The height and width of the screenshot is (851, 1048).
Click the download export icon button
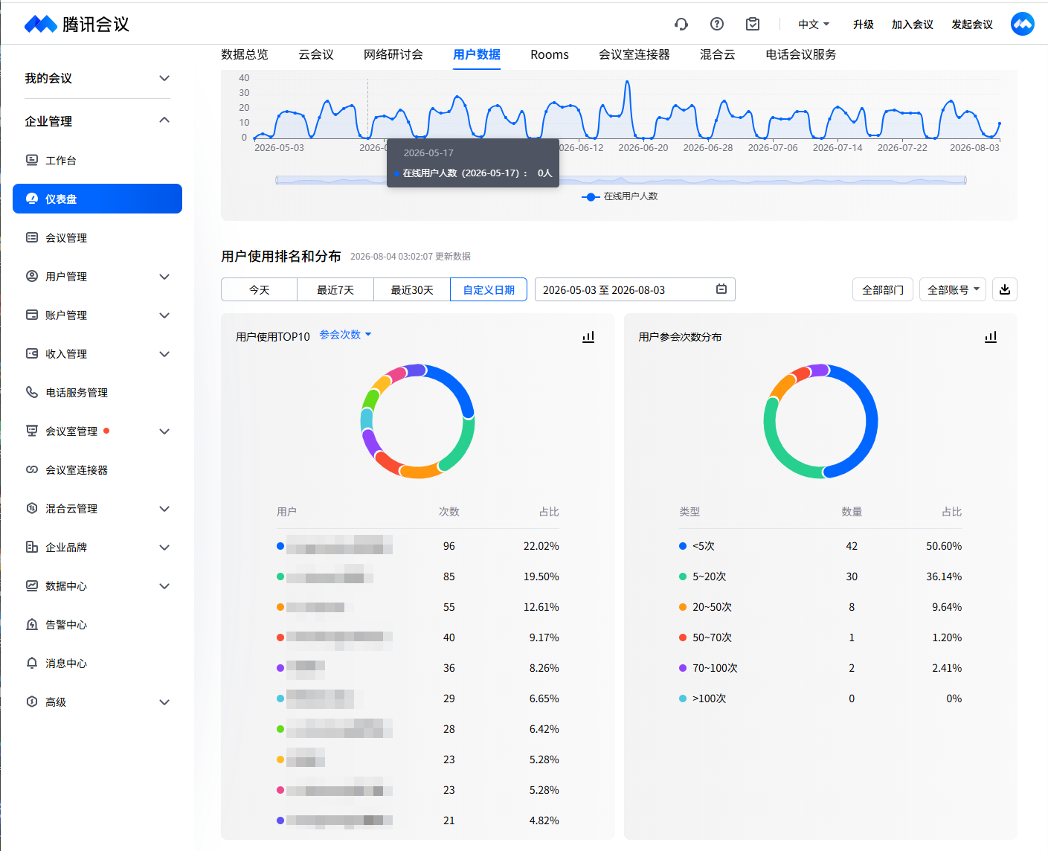(1005, 289)
